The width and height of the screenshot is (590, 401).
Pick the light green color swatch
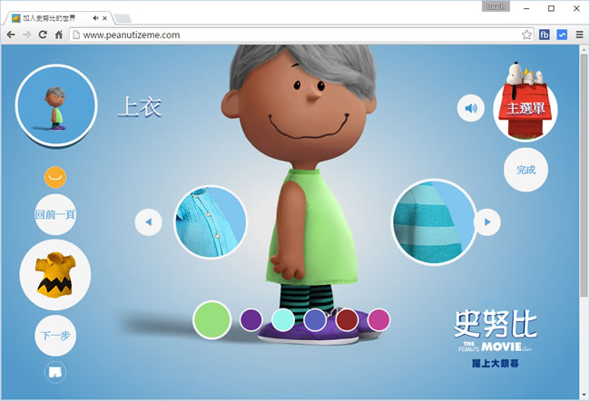[x=211, y=319]
